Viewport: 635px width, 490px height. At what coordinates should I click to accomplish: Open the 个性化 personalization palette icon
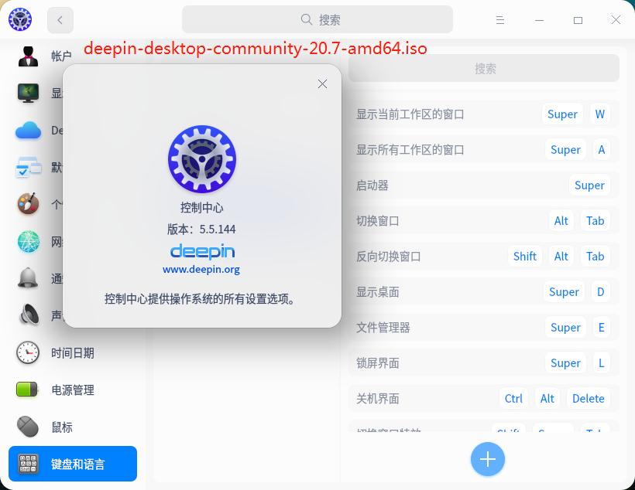coord(28,204)
